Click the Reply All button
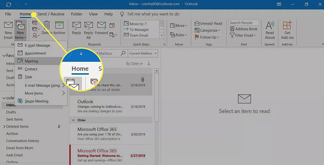This screenshot has height=165, width=324. click(88, 30)
